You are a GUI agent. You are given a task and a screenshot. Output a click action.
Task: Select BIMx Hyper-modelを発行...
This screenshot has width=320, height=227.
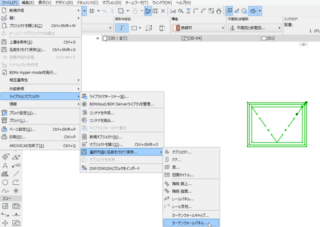coord(41,73)
